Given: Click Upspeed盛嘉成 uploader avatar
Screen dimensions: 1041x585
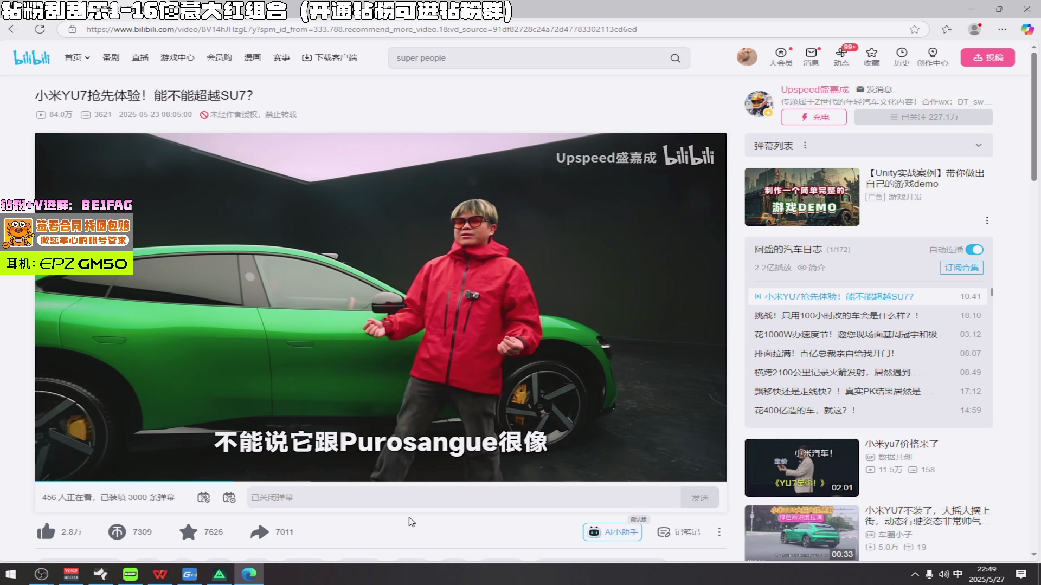Looking at the screenshot, I should pos(759,103).
